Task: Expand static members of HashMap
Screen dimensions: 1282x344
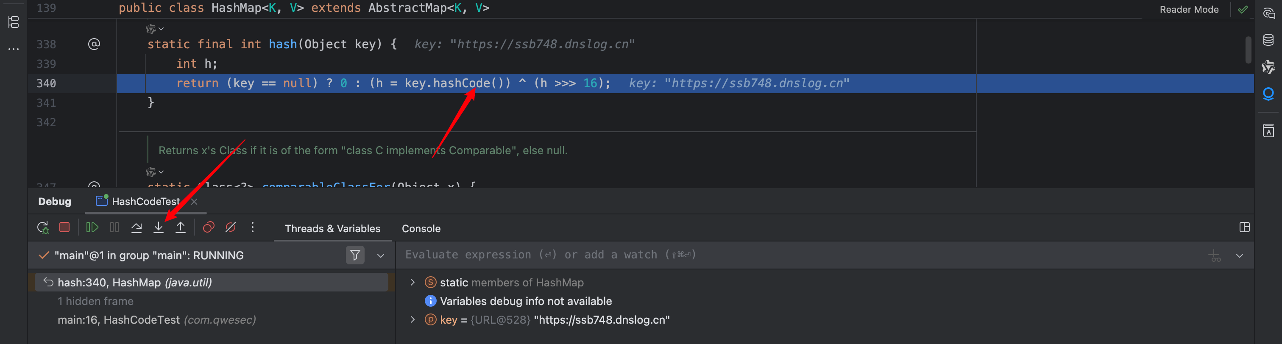Action: [412, 282]
